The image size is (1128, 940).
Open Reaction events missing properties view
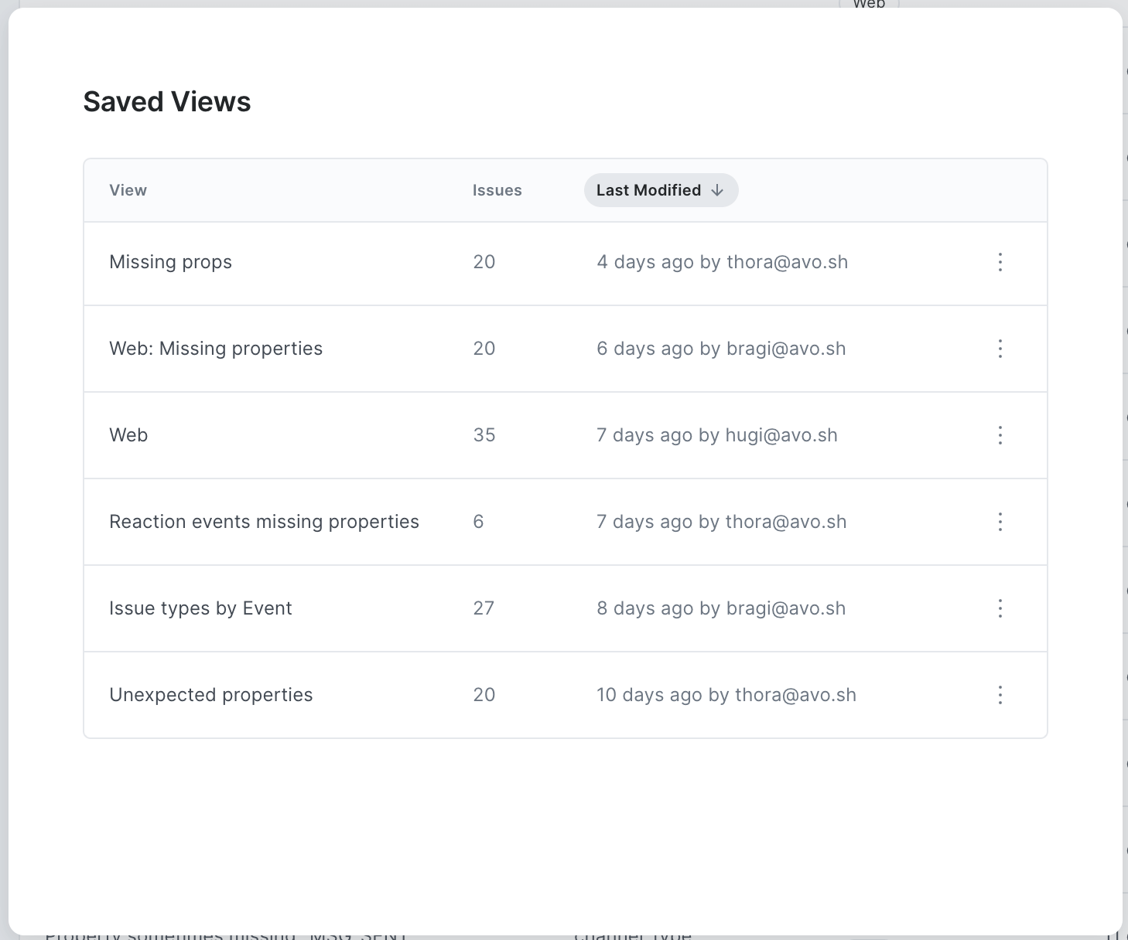click(264, 522)
